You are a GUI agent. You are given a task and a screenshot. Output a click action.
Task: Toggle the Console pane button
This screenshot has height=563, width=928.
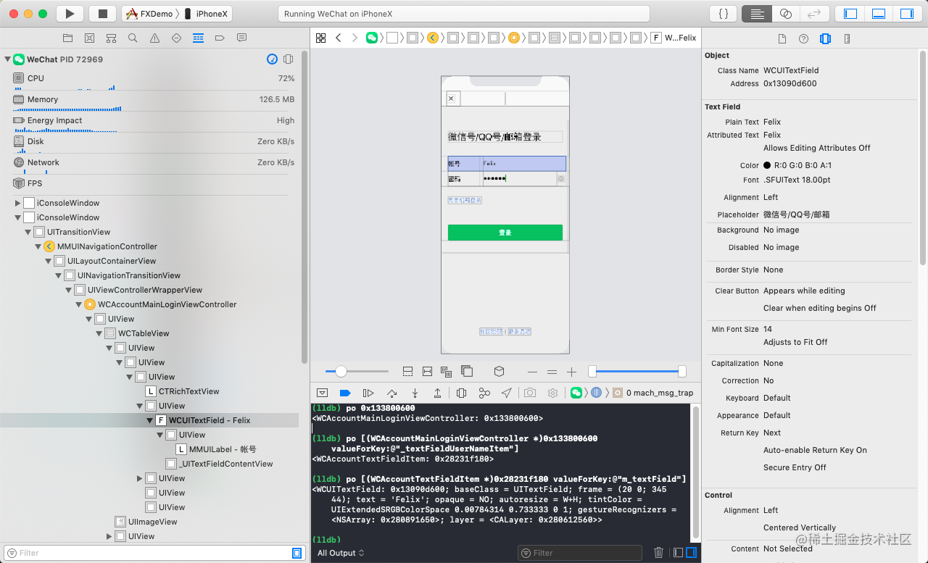(x=691, y=553)
